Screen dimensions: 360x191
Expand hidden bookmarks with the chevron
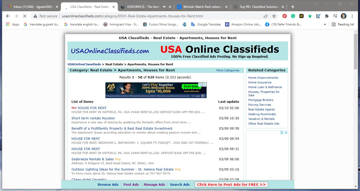(325, 24)
